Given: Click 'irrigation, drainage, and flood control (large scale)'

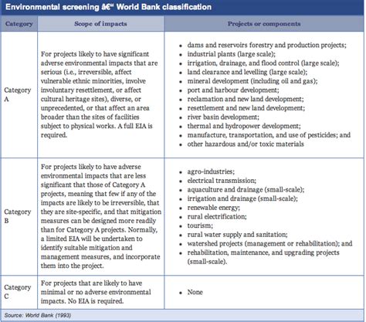Looking at the screenshot, I should [x=263, y=63].
